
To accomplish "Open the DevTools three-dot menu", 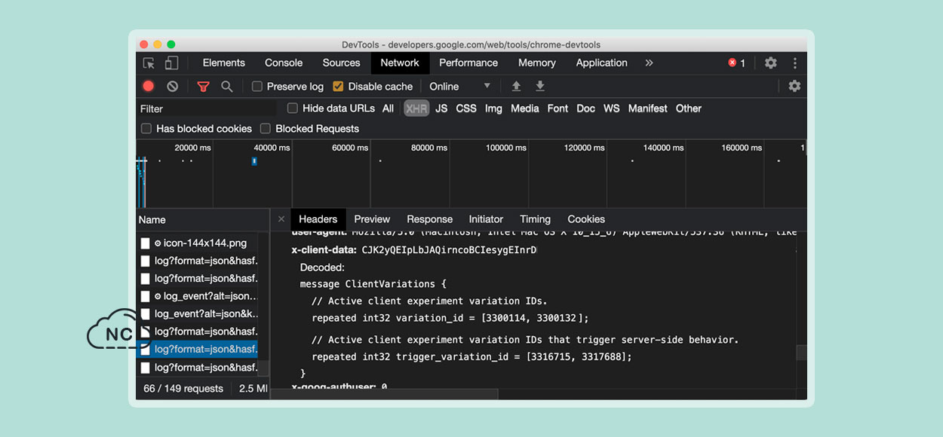I will (794, 63).
